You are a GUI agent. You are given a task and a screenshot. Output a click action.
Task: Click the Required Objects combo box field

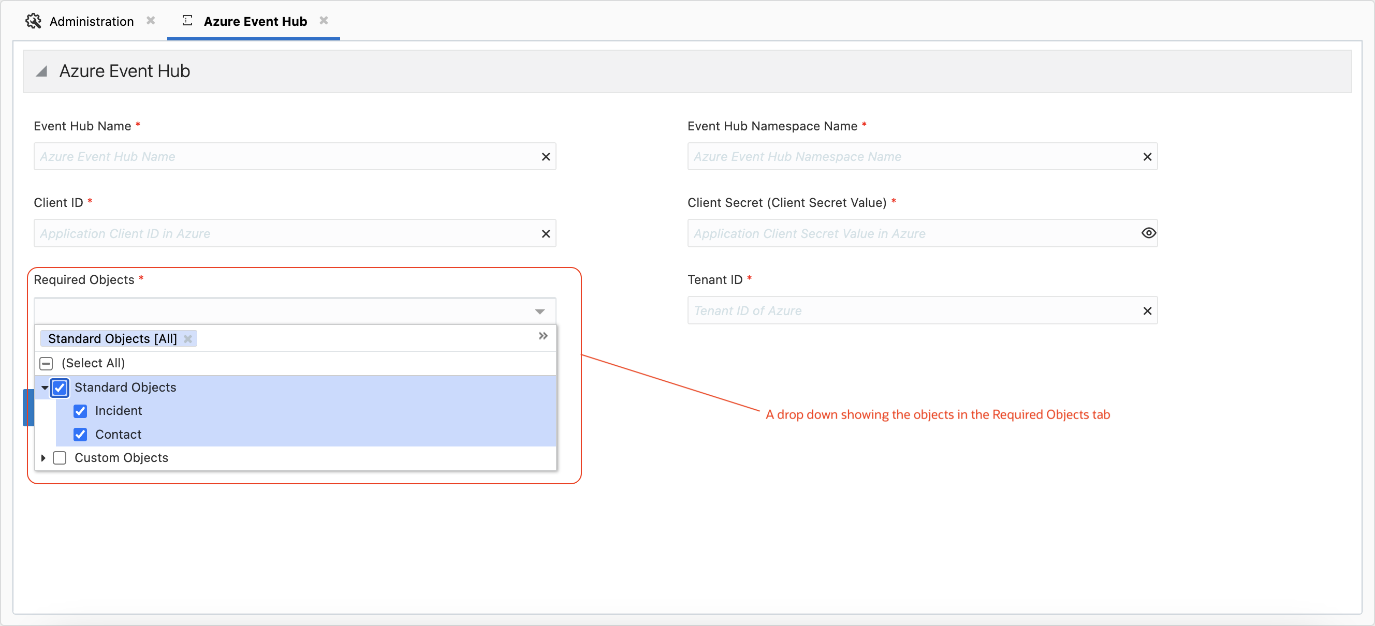pos(295,311)
